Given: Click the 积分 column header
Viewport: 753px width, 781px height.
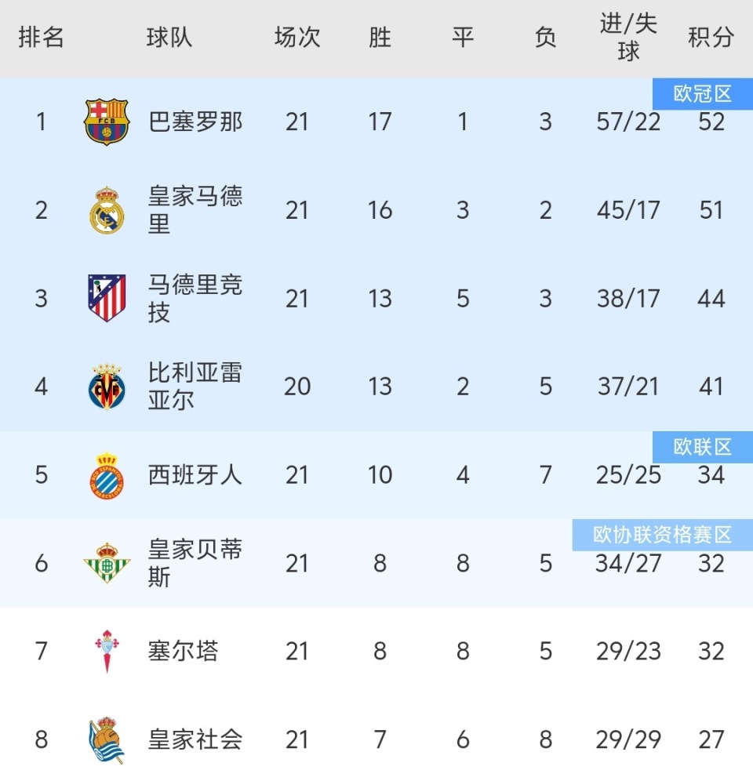Looking at the screenshot, I should pos(711,38).
